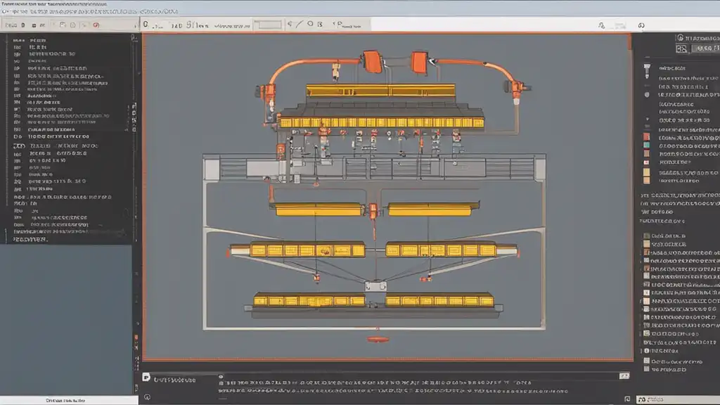The height and width of the screenshot is (405, 720).
Task: Toggle the second-to-last checkbox in the lower right list
Action: click(x=647, y=361)
